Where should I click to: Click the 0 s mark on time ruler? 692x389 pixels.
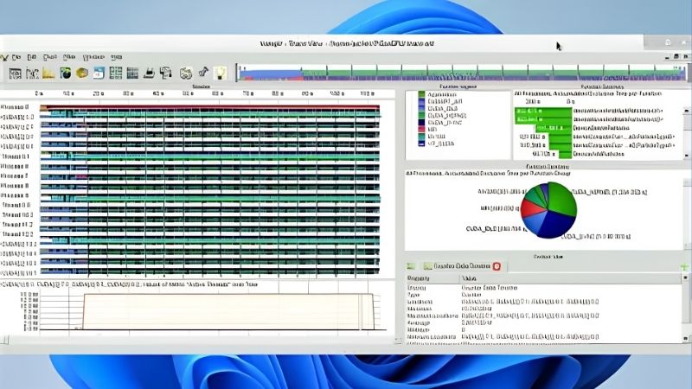[38, 93]
